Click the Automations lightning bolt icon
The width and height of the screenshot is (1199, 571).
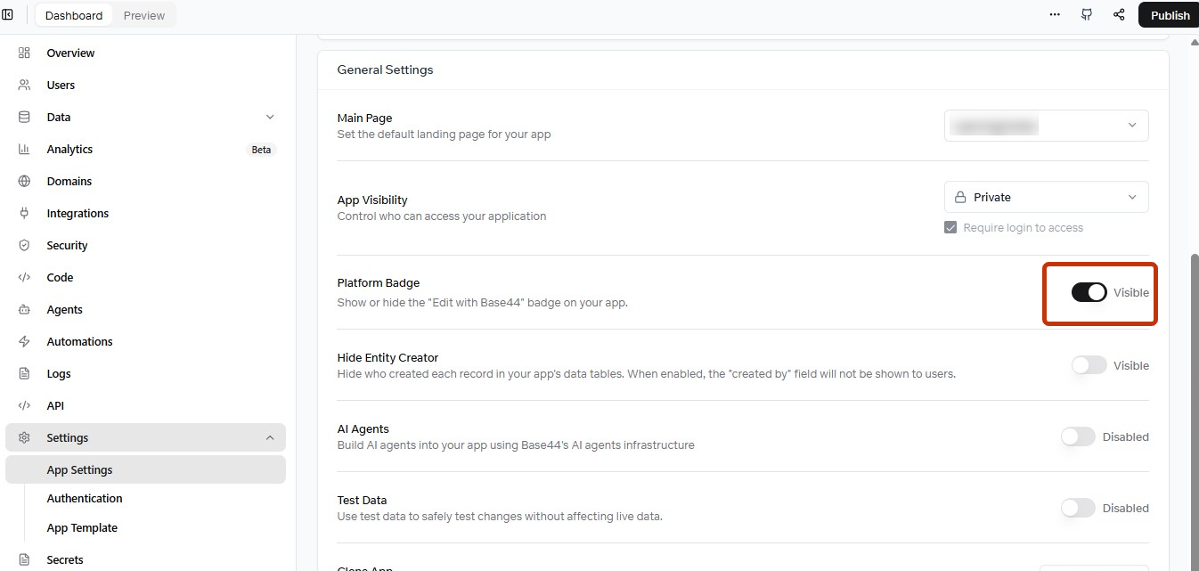24,341
